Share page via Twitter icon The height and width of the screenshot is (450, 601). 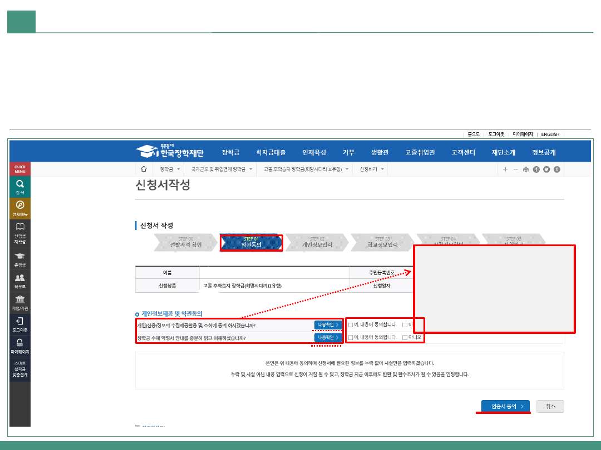(546, 169)
